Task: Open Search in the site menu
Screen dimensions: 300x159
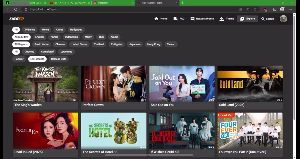Action: (268, 19)
